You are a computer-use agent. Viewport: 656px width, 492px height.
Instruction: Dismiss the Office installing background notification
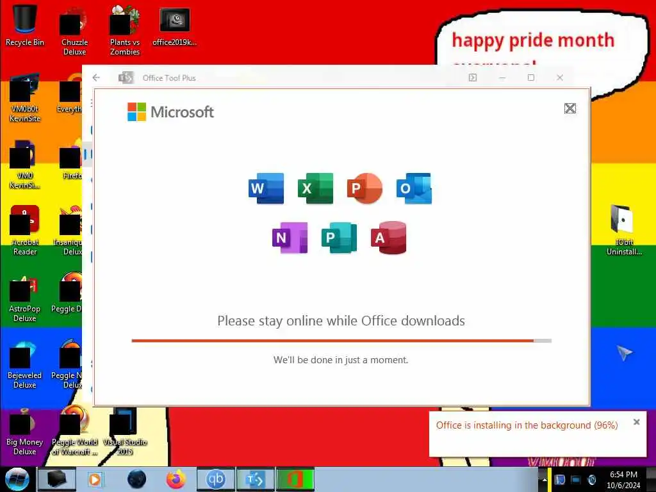click(636, 422)
